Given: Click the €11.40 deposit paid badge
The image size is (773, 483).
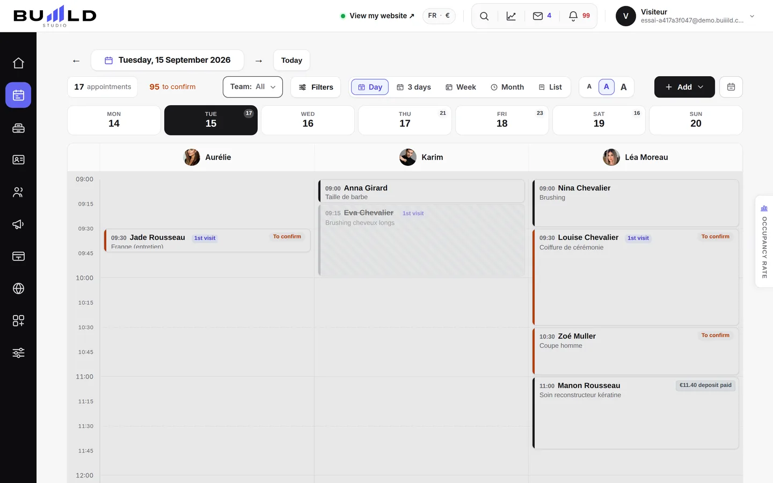Looking at the screenshot, I should pos(705,385).
